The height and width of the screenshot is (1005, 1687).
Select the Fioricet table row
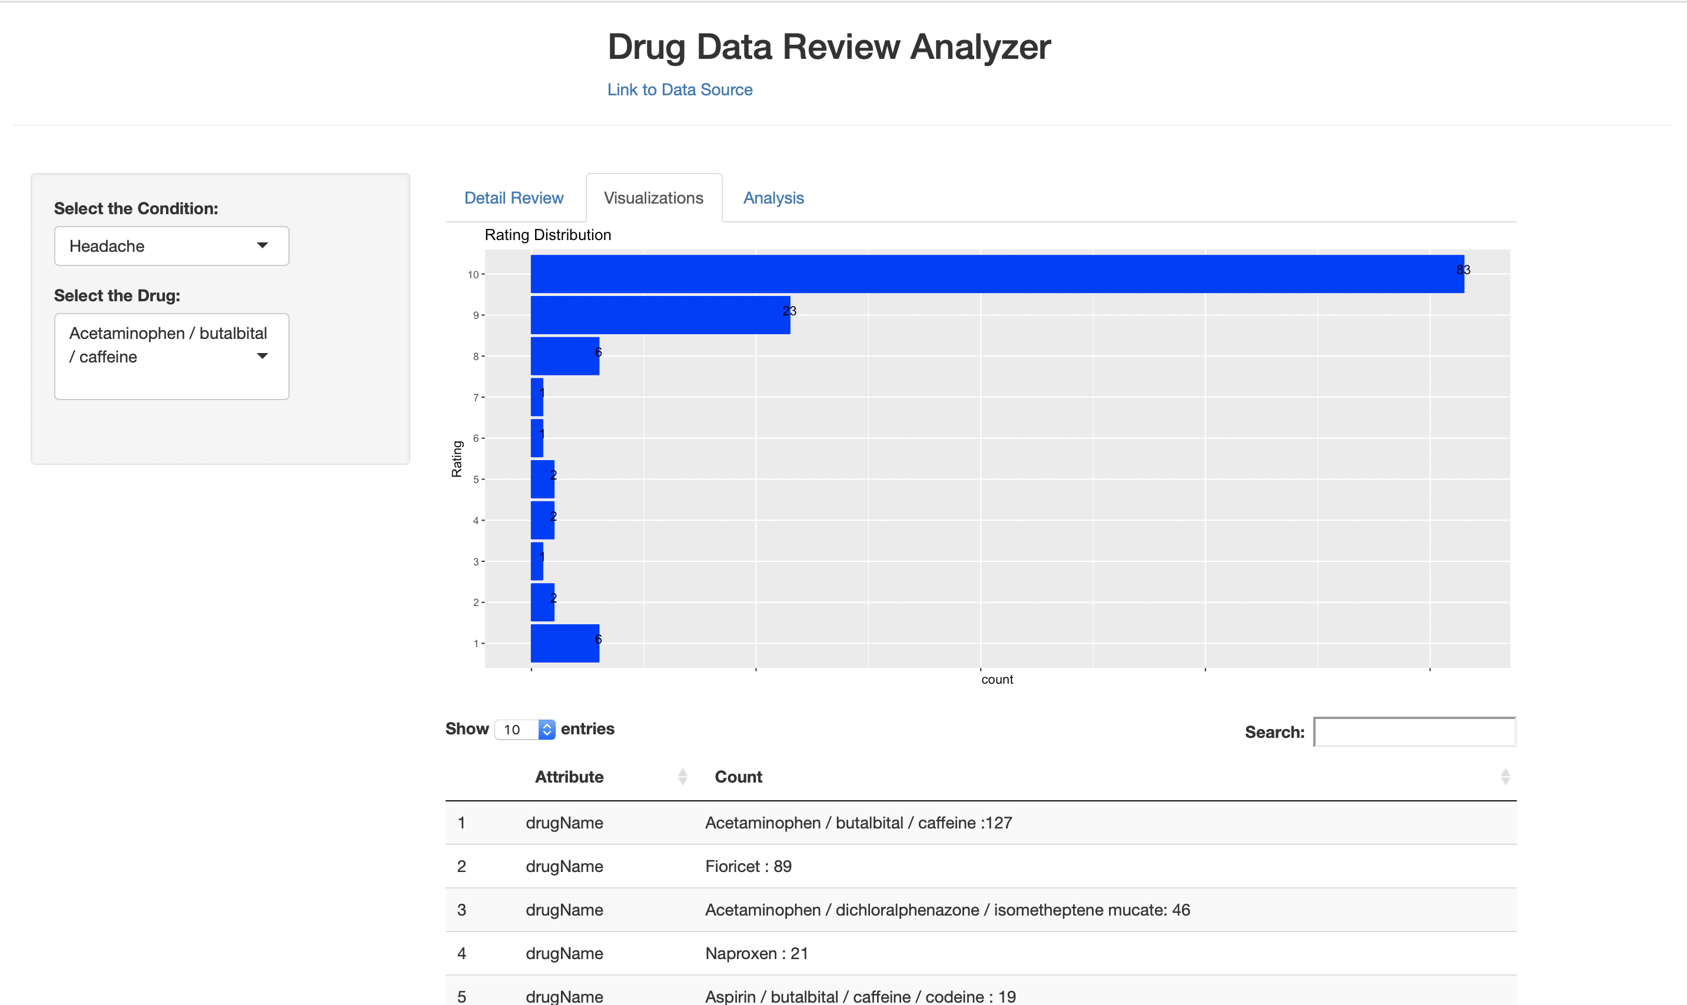coord(748,866)
